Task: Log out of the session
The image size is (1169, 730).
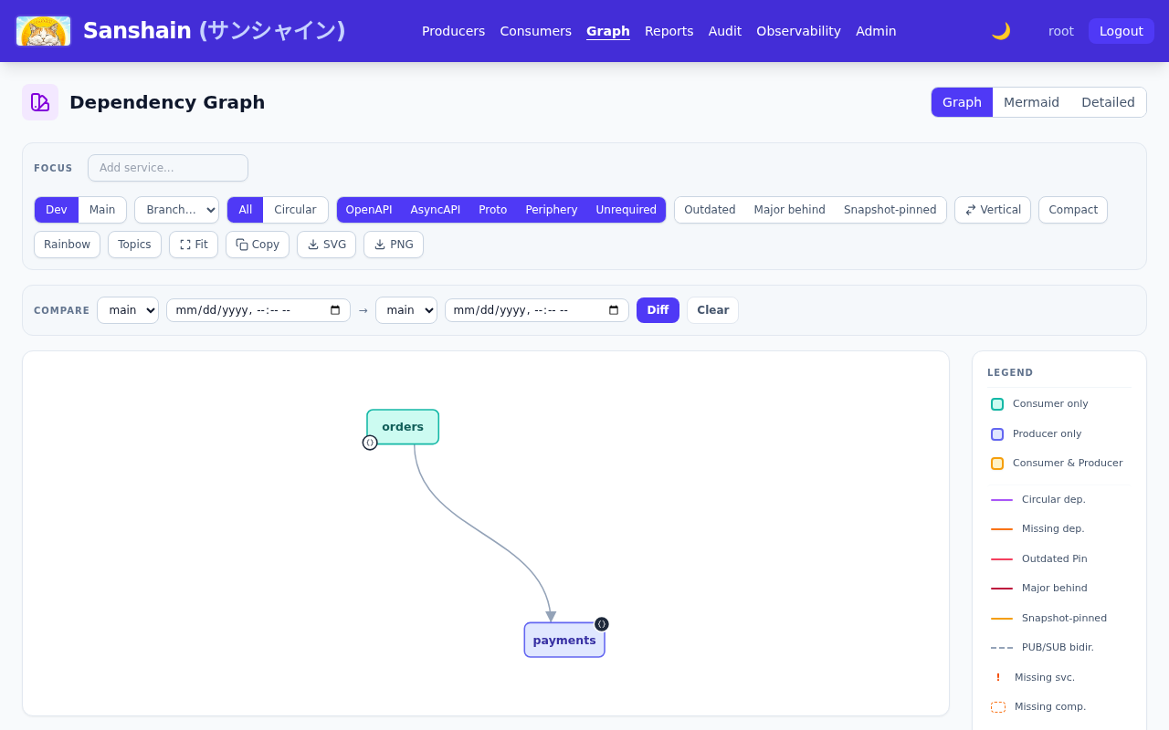Action: pos(1122,31)
